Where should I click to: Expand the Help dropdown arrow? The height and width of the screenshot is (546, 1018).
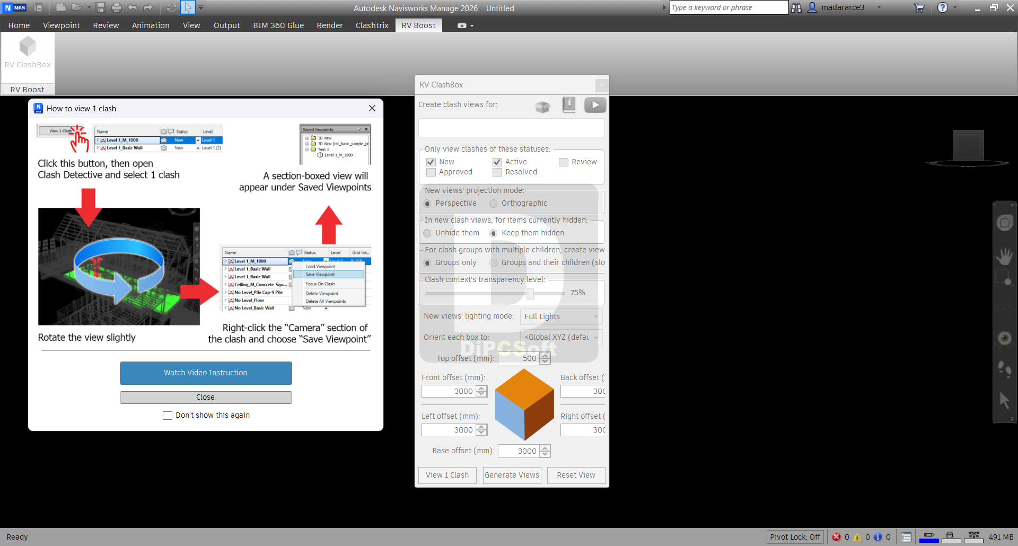(955, 7)
